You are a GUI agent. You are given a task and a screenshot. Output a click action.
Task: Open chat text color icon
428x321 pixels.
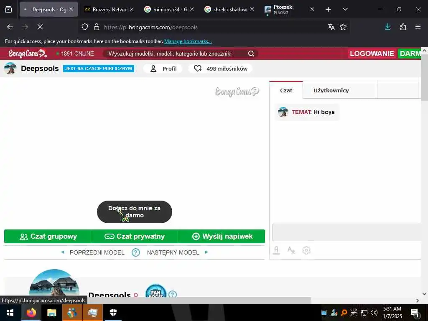(x=276, y=250)
